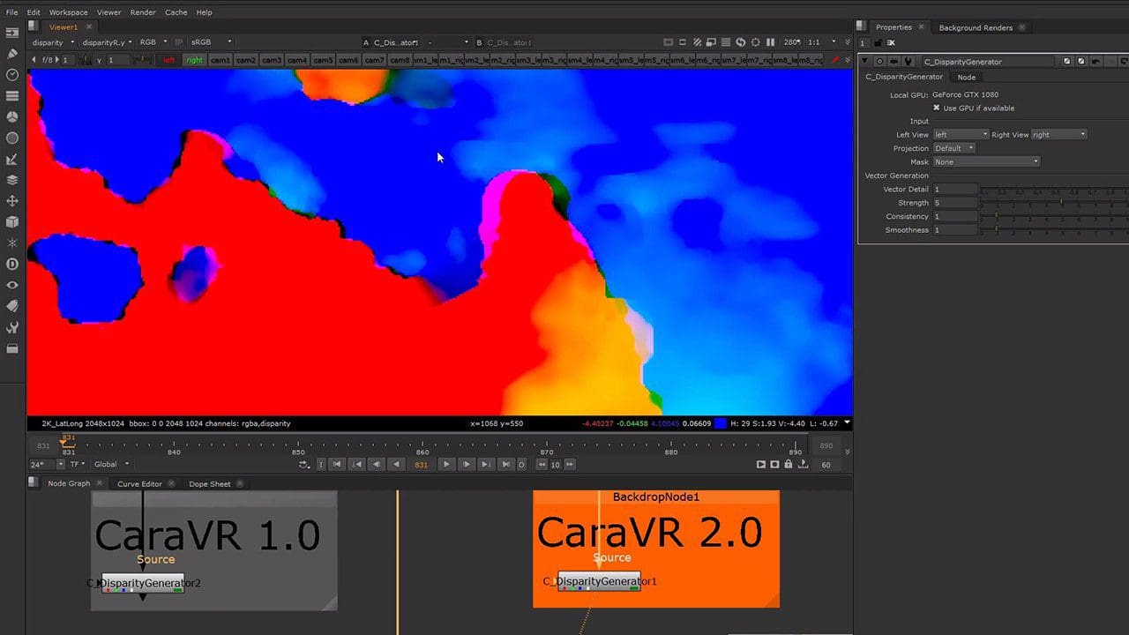Viewport: 1129px width, 635px height.
Task: Open the Filter nodes circle icon
Action: [x=12, y=138]
